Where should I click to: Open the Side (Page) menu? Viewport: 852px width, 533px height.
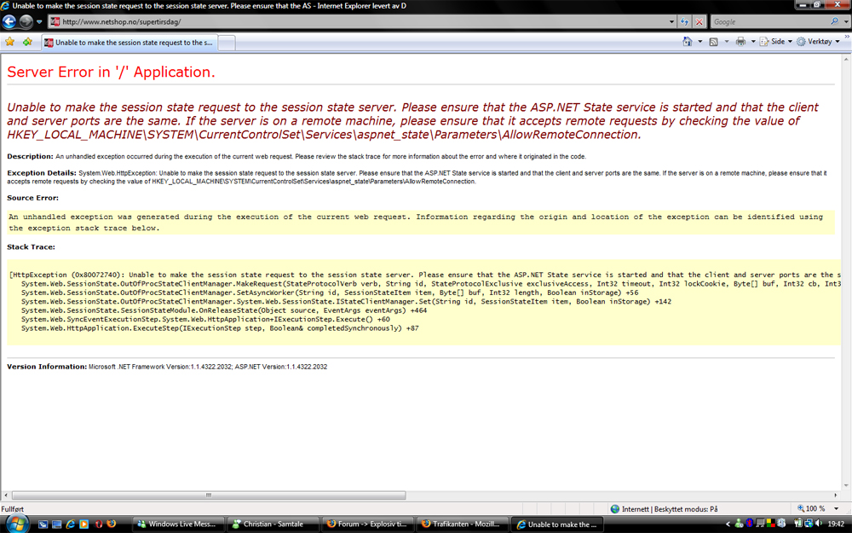[775, 41]
